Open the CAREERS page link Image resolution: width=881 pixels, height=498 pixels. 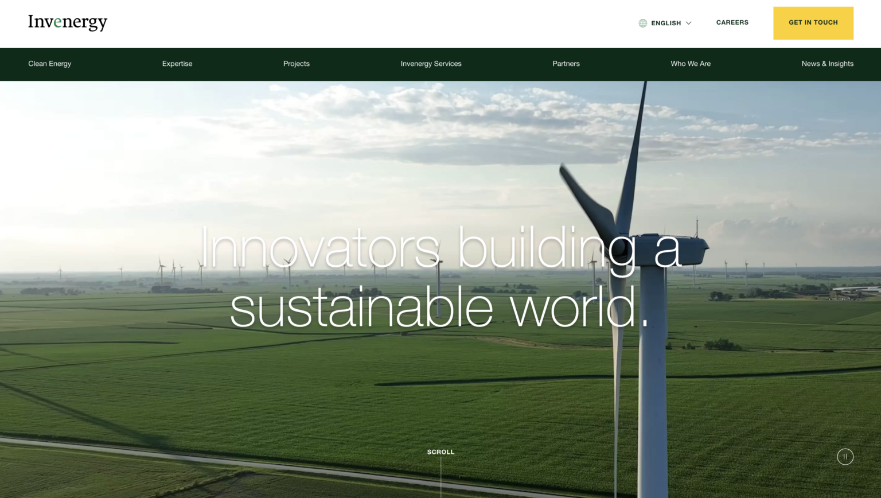(732, 22)
